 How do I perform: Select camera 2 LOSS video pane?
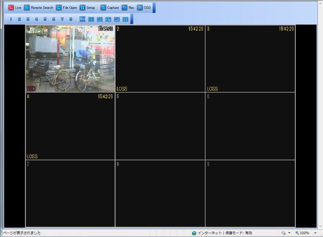pyautogui.click(x=160, y=59)
